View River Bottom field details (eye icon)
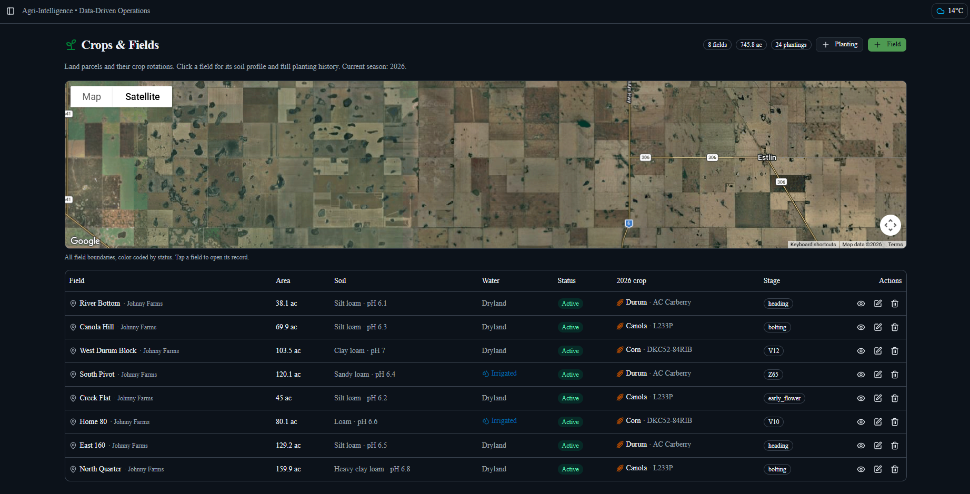Image resolution: width=970 pixels, height=494 pixels. [861, 304]
